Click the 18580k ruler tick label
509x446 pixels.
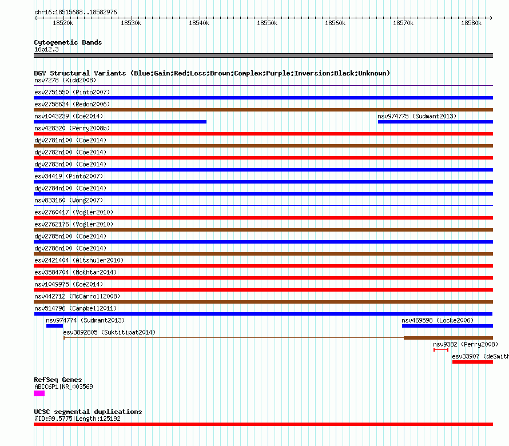(471, 23)
